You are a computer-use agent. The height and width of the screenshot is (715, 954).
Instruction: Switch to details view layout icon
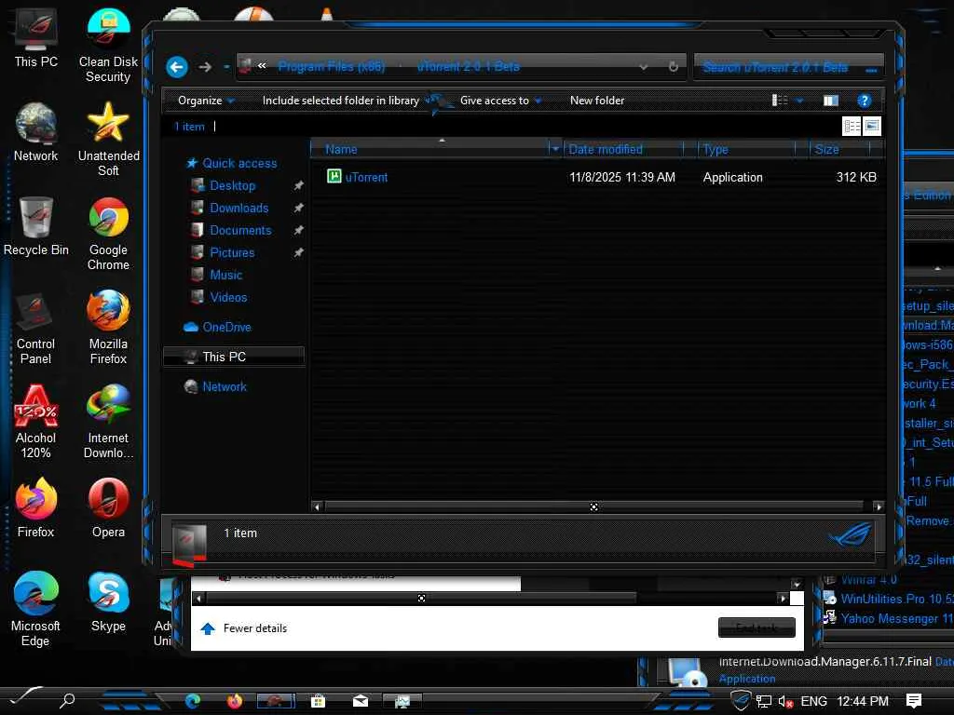coord(852,126)
